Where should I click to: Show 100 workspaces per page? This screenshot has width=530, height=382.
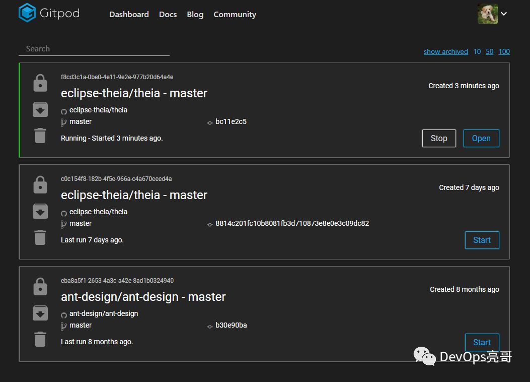coord(504,51)
